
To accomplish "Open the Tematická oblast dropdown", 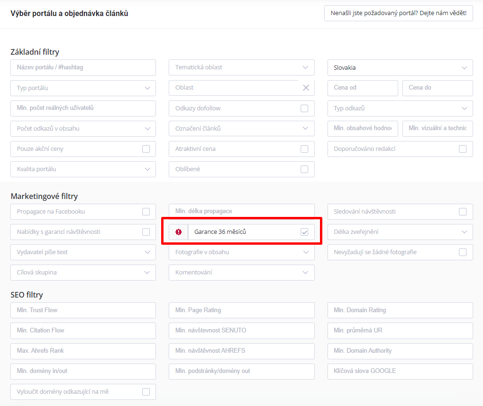I will [241, 67].
